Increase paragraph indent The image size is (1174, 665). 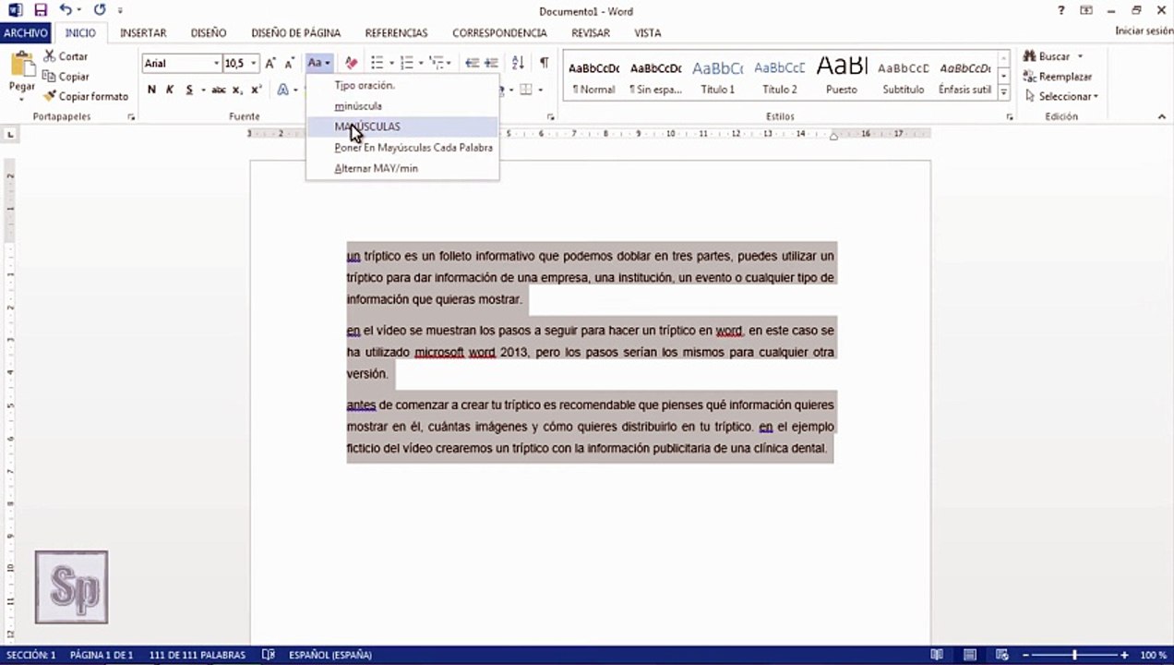(x=491, y=63)
